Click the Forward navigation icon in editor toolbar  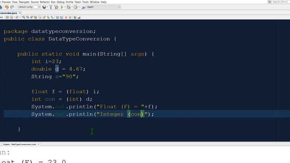17,17
